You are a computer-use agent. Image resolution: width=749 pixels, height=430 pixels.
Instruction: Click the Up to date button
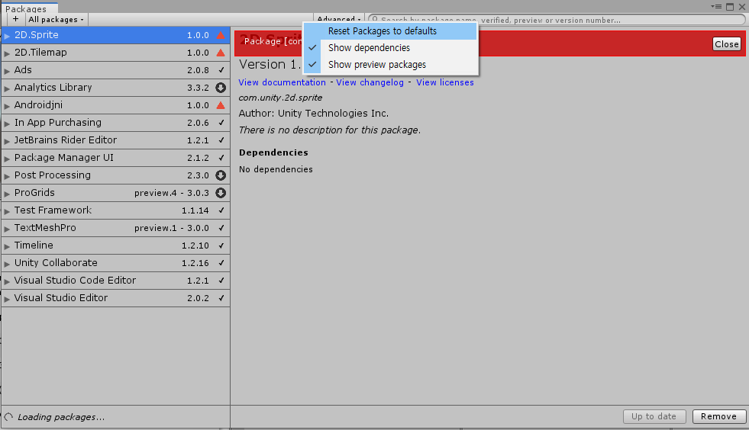(x=654, y=416)
